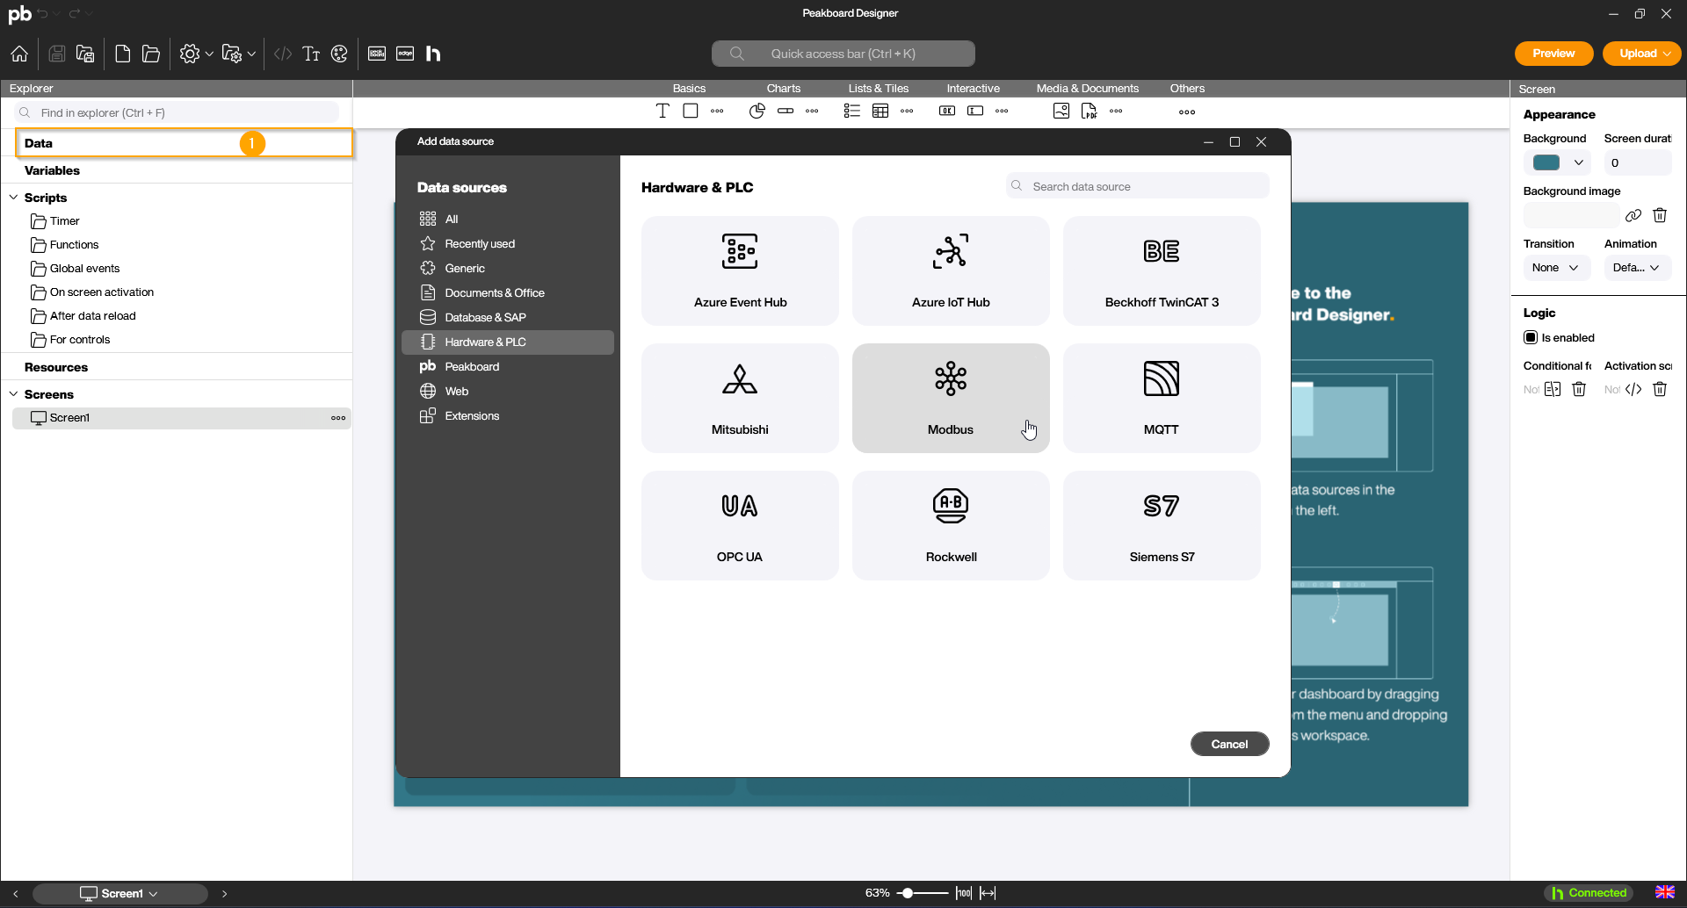Collapse the Screens tree section
Image resolution: width=1687 pixels, height=908 pixels.
[13, 394]
